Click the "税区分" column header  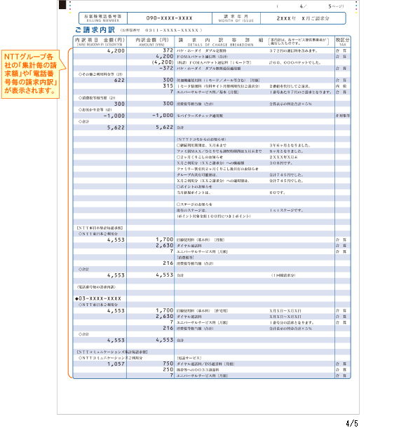(342, 40)
